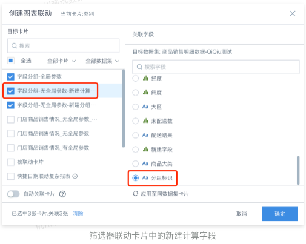Enable the 自动关联卡片 toggle switch
Image resolution: width=306 pixels, height=244 pixels.
point(13,194)
